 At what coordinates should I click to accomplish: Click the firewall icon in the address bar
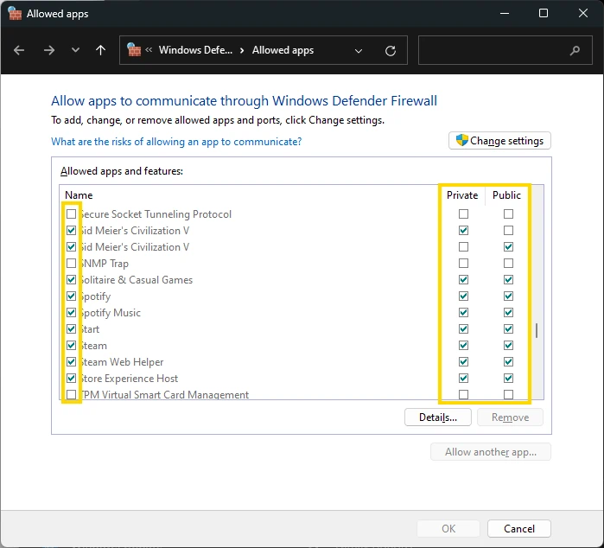(134, 50)
